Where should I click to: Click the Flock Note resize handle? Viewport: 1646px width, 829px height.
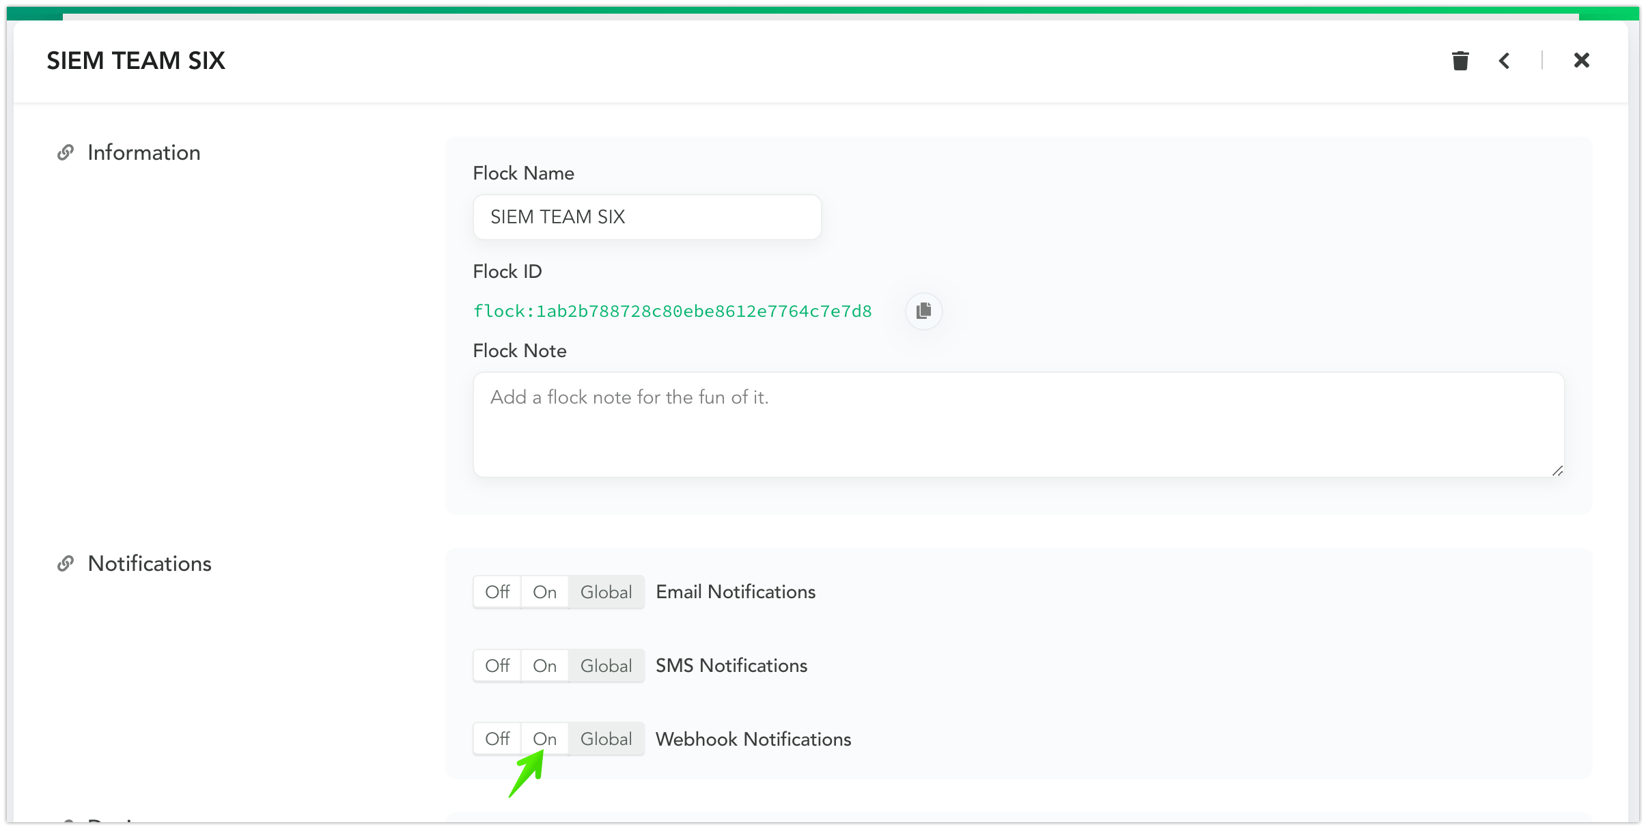pyautogui.click(x=1557, y=470)
